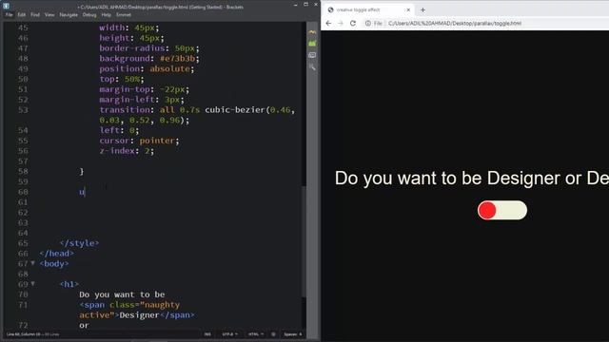
Task: Minimize the Brackets window
Action: pyautogui.click(x=296, y=5)
